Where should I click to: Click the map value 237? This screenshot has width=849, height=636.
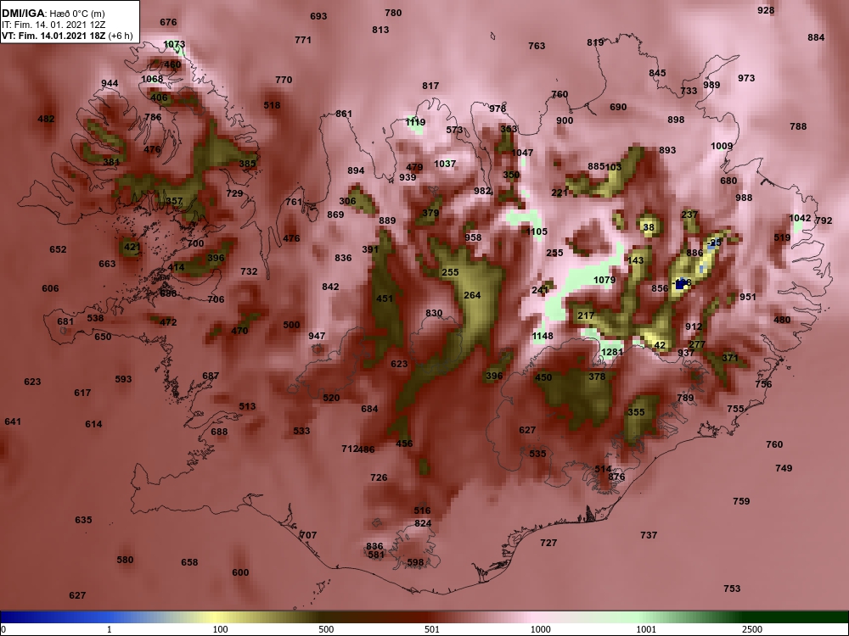[x=689, y=215]
